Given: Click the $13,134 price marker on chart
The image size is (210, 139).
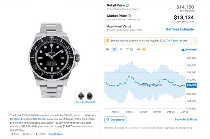Looking at the screenshot, I should click(191, 85).
